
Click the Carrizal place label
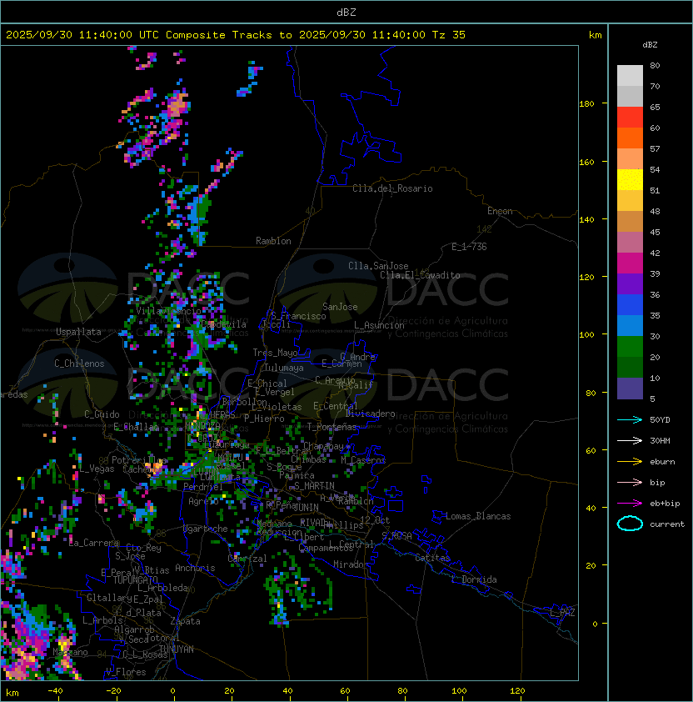point(247,559)
